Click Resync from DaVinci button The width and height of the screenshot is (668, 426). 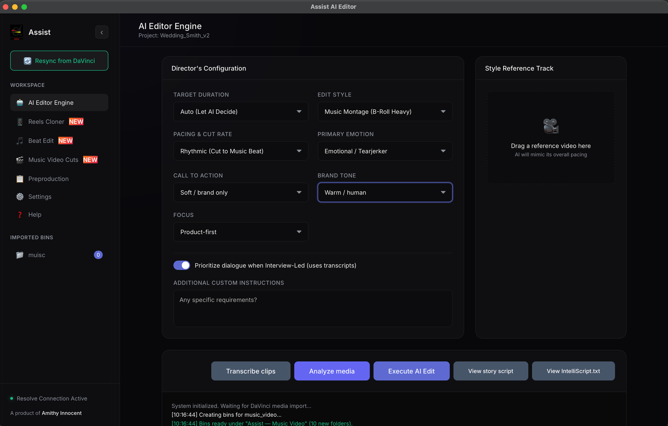pyautogui.click(x=59, y=61)
